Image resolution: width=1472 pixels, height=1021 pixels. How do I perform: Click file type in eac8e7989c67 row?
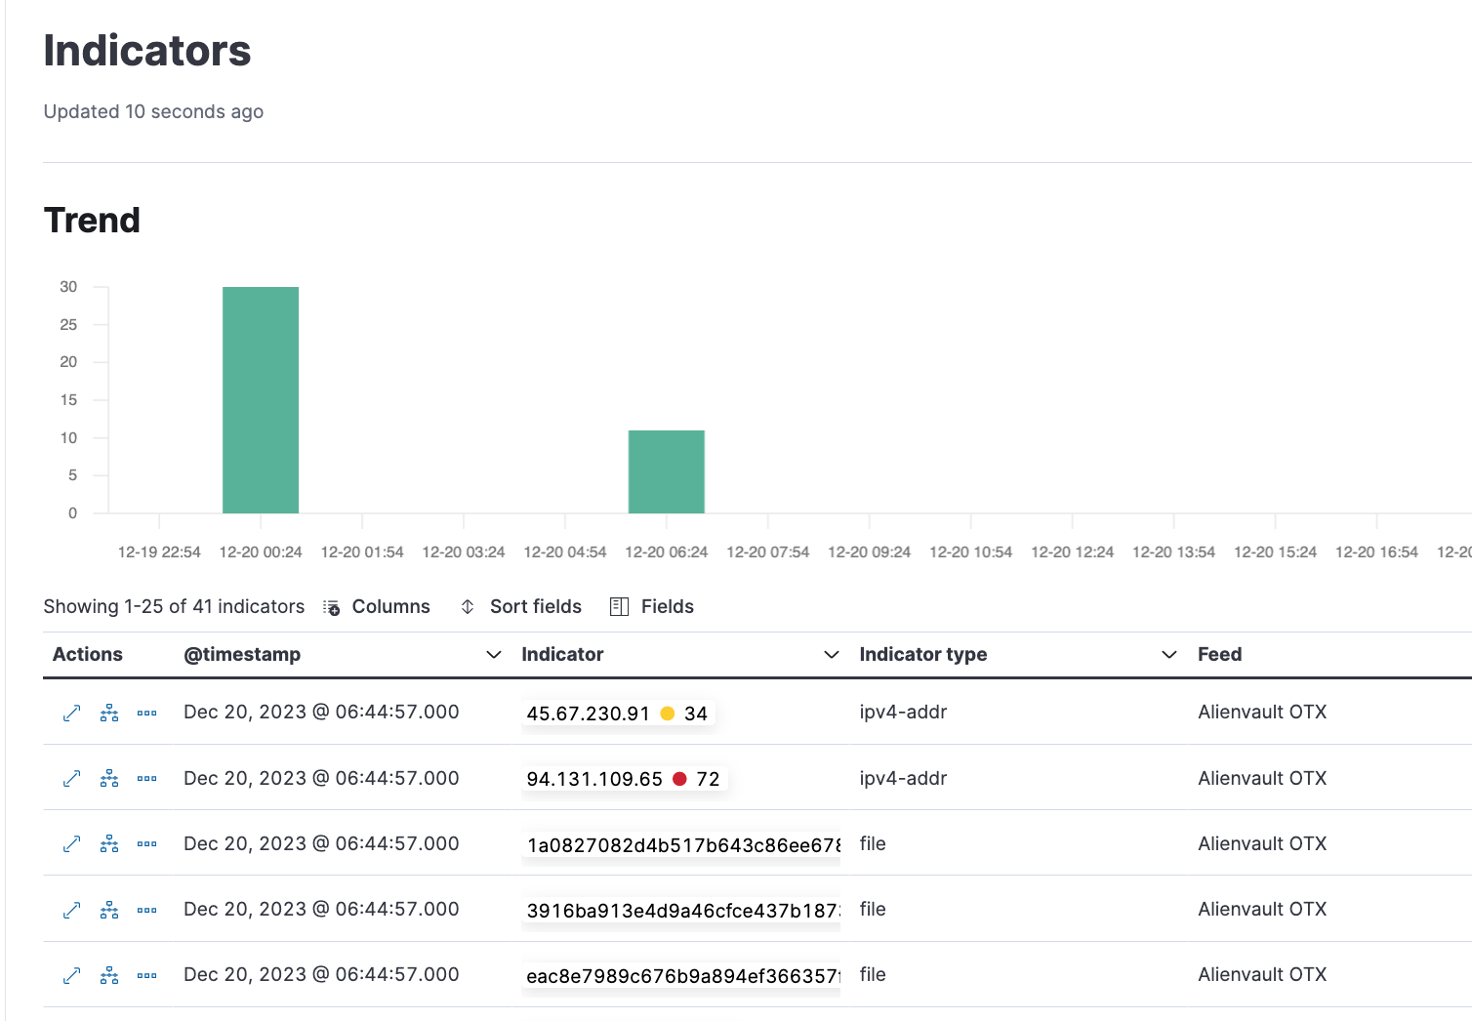point(873,974)
